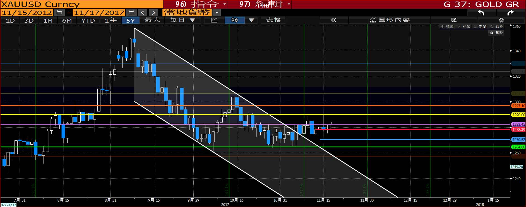This screenshot has width=526, height=207.
Task: Select the 最大 max range tab
Action: [152, 20]
